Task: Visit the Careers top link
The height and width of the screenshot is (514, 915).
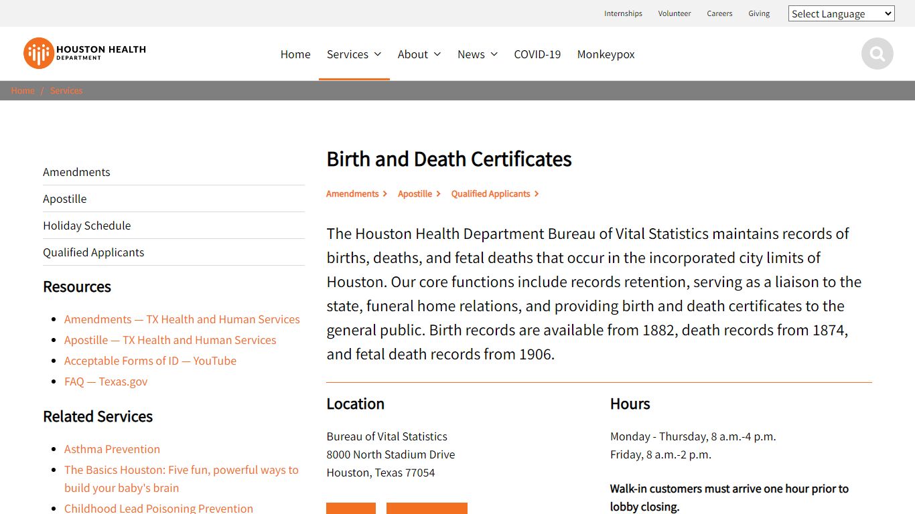Action: point(719,13)
